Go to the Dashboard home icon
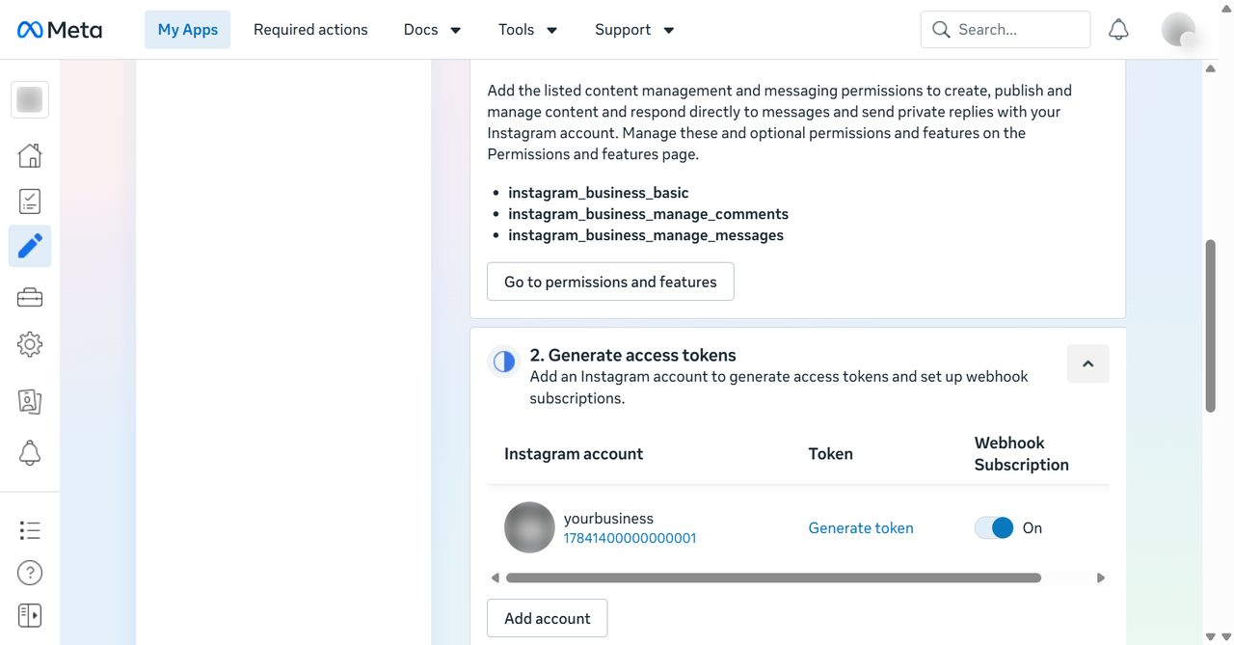1234x645 pixels. click(30, 155)
